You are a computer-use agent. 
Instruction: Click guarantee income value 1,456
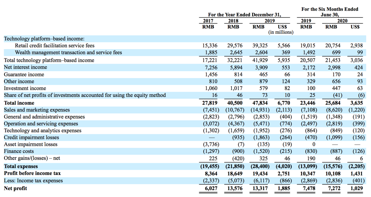click(211, 74)
